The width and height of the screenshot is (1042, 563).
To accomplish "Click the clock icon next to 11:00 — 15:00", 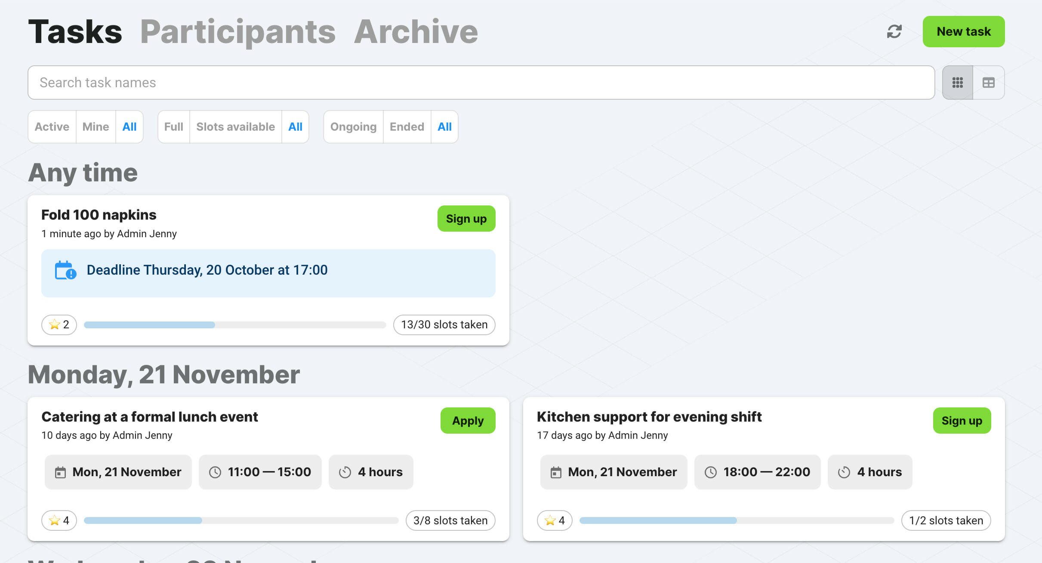I will [x=216, y=472].
